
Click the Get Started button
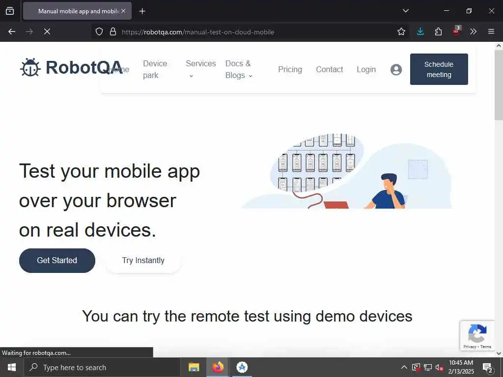coord(57,260)
